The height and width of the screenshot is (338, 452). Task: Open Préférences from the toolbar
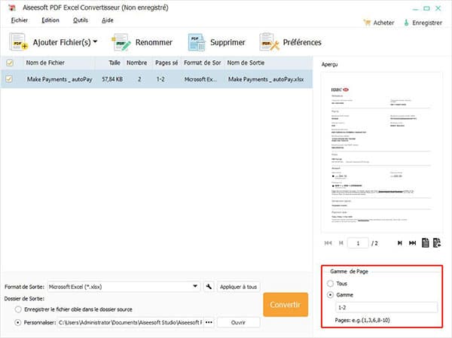[290, 42]
